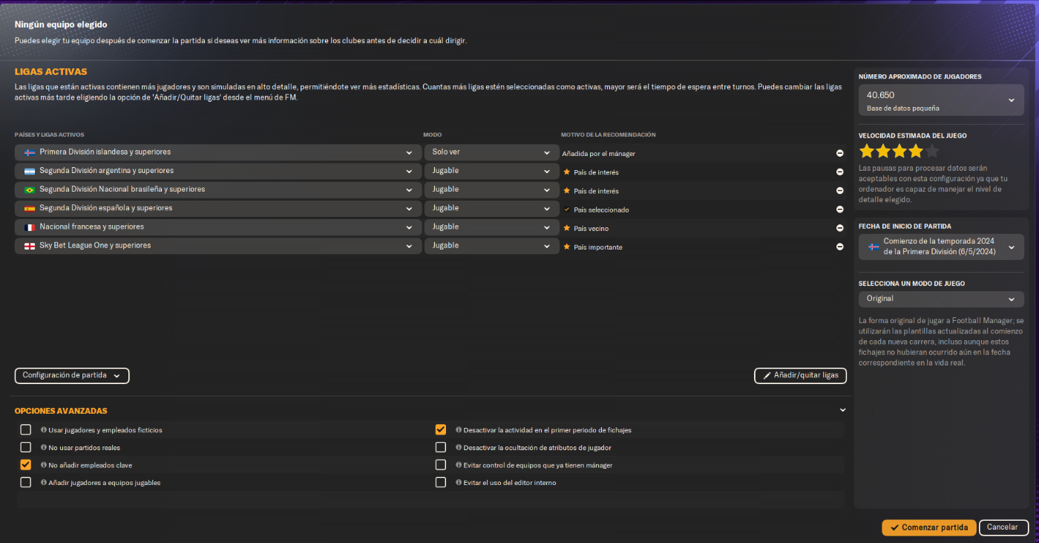Image resolution: width=1039 pixels, height=543 pixels.
Task: Remove the Icelandic Primera División league row
Action: [839, 153]
